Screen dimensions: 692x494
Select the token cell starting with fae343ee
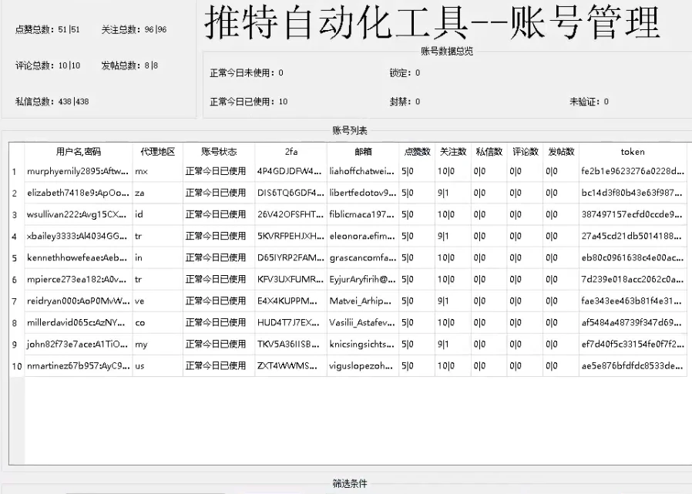click(x=632, y=301)
